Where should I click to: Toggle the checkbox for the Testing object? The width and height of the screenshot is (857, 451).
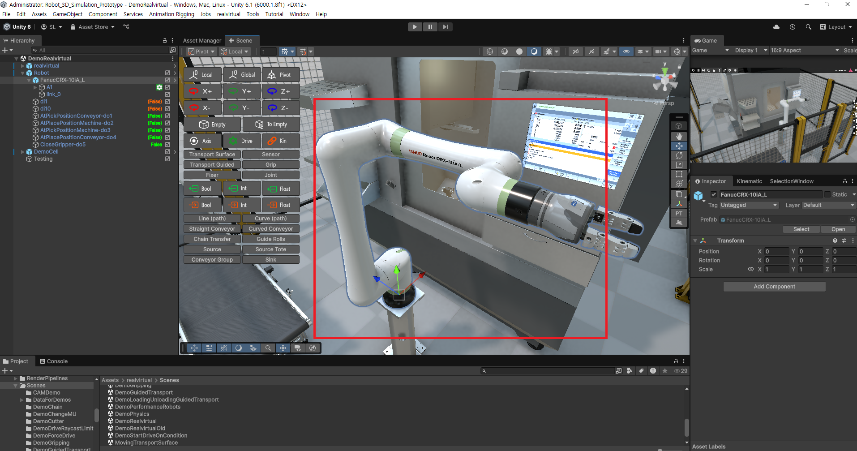[x=167, y=159]
